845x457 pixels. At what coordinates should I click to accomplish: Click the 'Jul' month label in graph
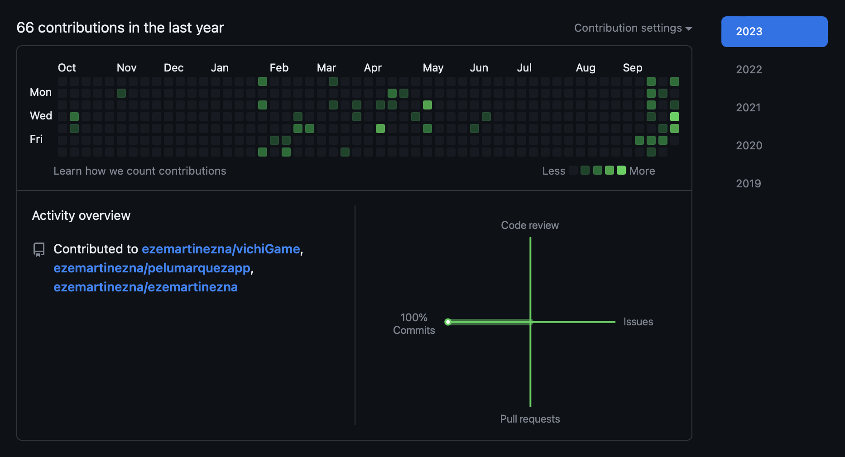pos(524,68)
